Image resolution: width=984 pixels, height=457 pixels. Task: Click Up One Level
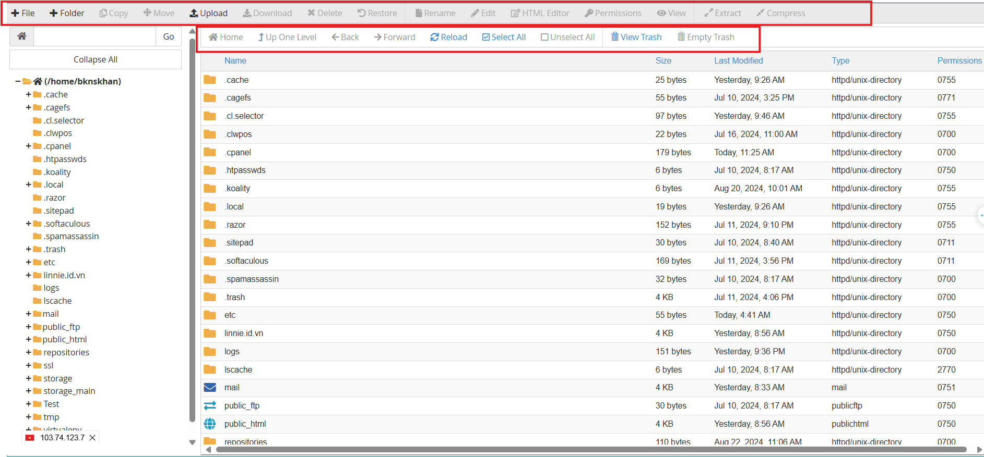click(x=287, y=37)
